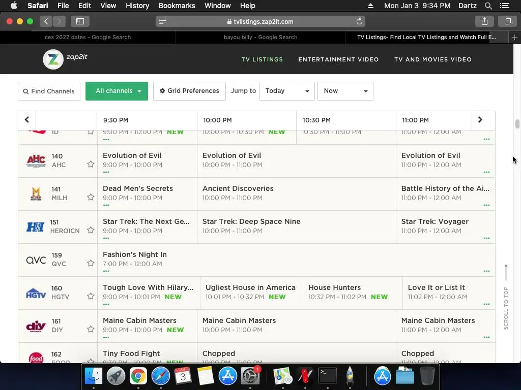Favorite the AHC channel star
The height and width of the screenshot is (390, 521).
[x=91, y=164]
